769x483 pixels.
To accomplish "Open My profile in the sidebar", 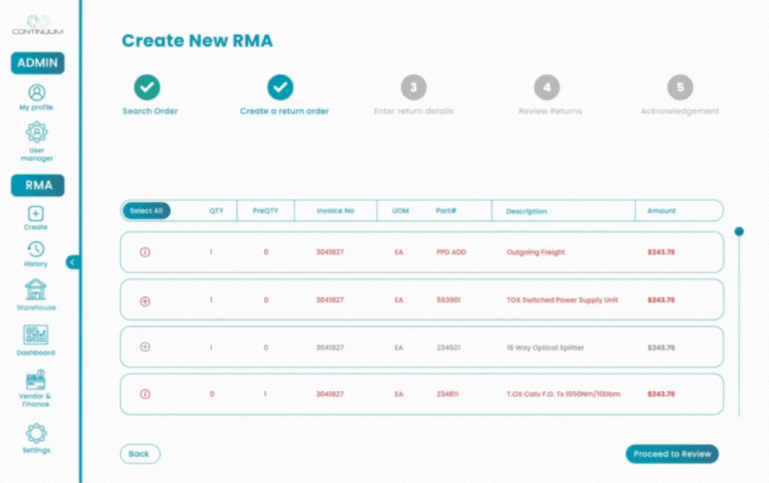I will pyautogui.click(x=36, y=97).
